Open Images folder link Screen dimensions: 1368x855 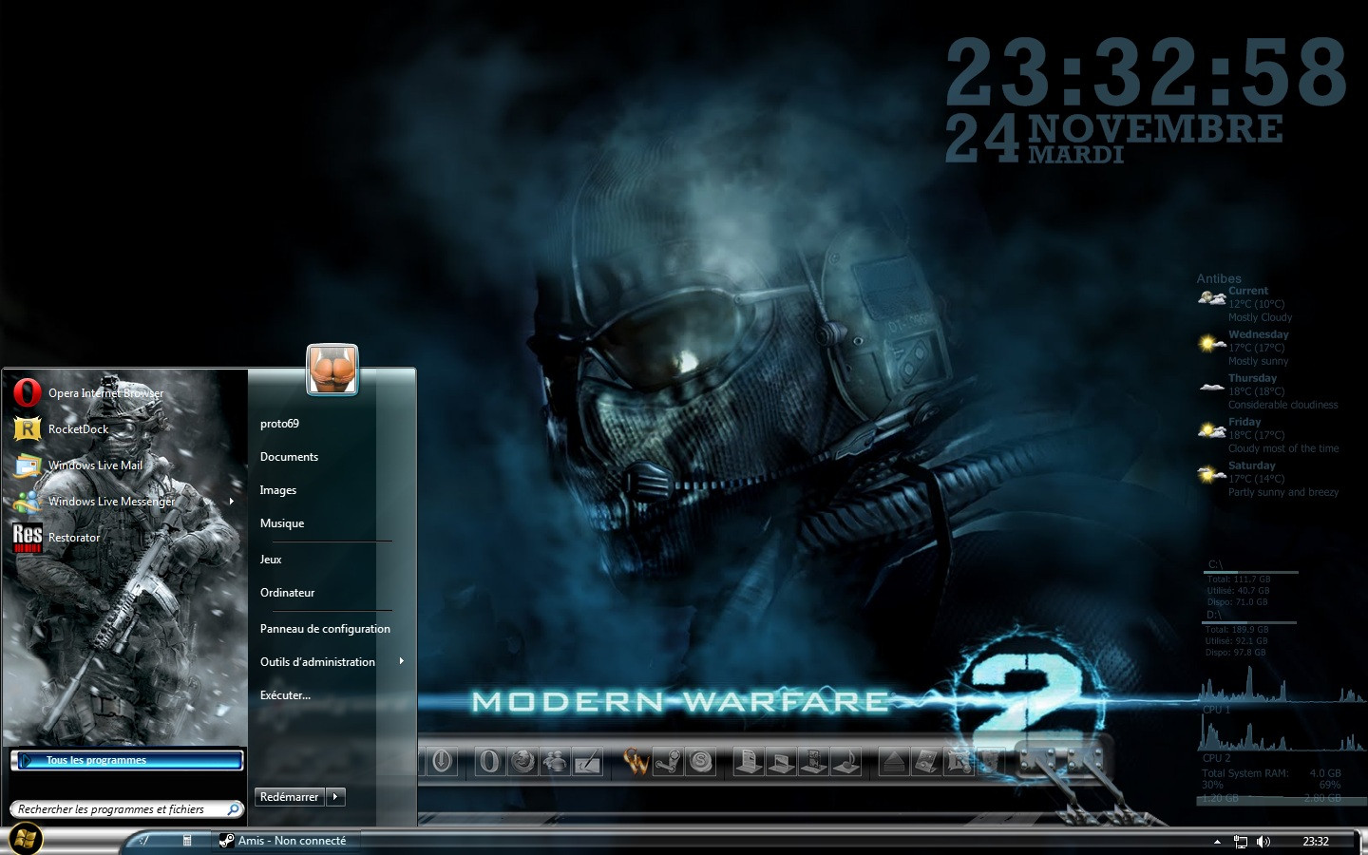(278, 490)
